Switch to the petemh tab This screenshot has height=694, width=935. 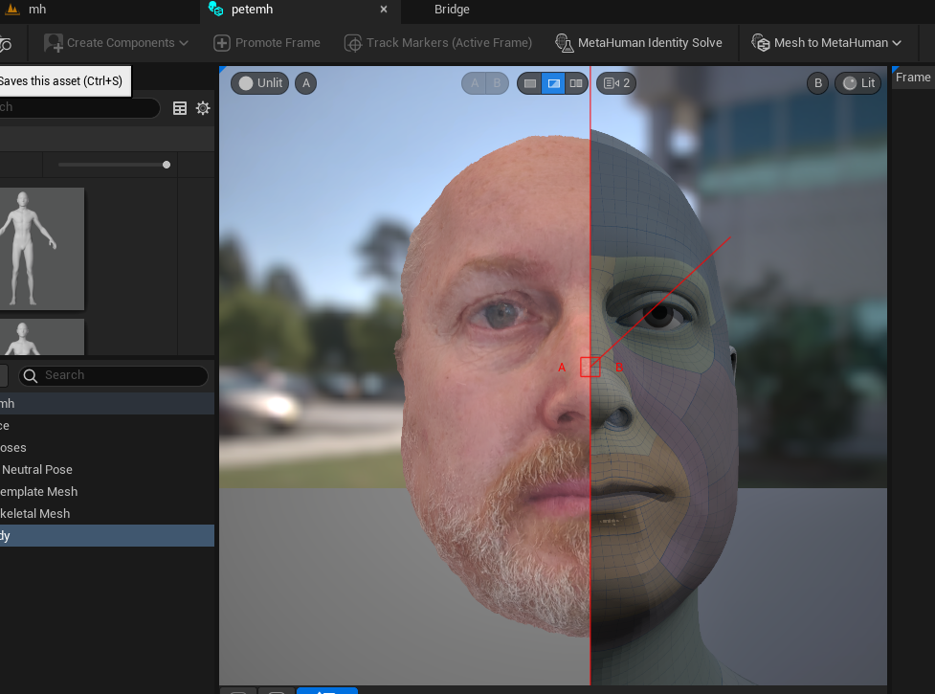252,10
